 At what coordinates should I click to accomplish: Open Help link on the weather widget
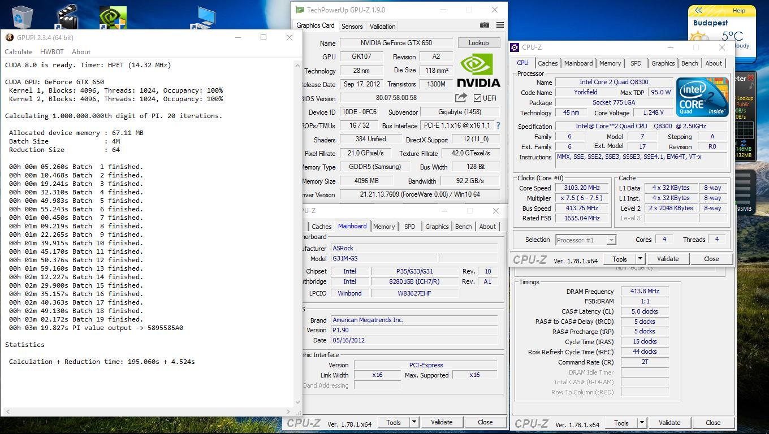738,10
